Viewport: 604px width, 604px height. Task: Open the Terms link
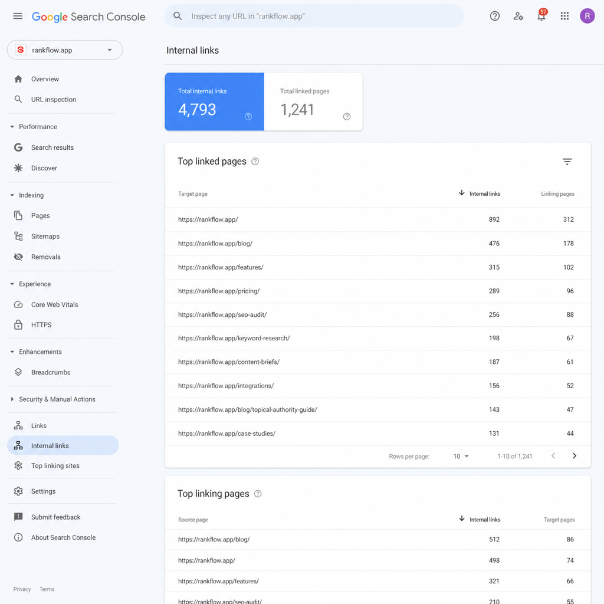tap(47, 589)
